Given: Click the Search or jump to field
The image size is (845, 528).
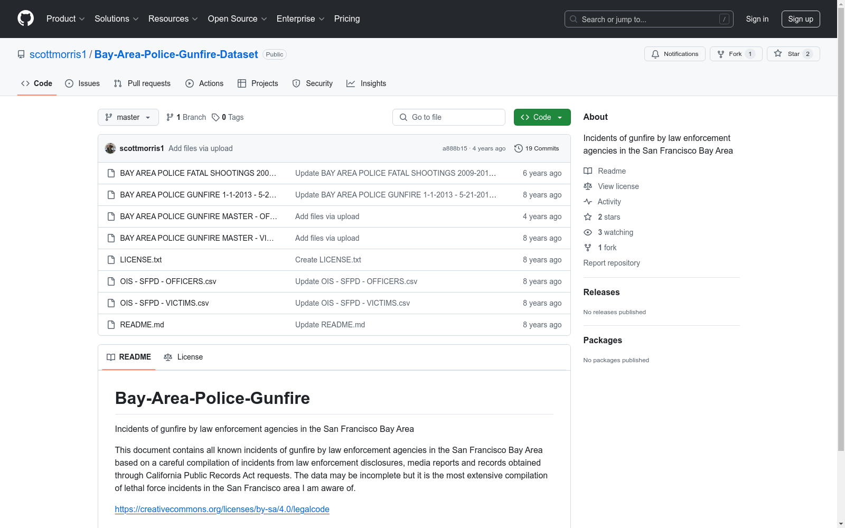Looking at the screenshot, I should click(649, 19).
